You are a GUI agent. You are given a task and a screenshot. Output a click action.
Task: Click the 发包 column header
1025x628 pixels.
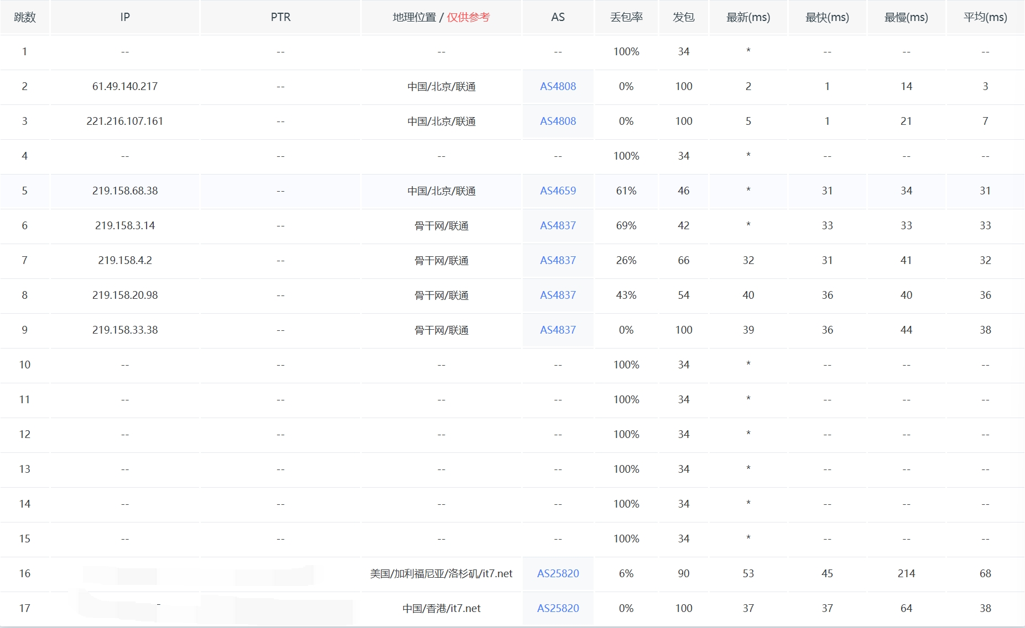click(684, 17)
